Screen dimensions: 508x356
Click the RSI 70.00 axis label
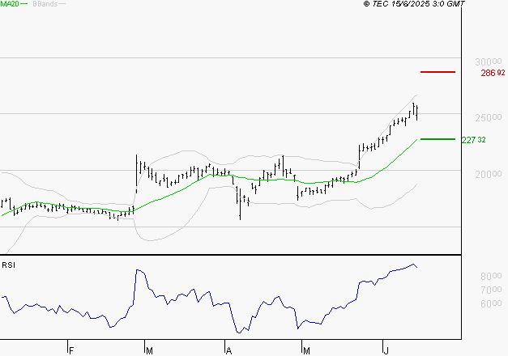pos(491,290)
